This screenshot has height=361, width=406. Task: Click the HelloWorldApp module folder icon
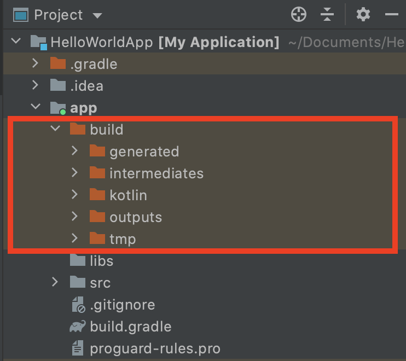(39, 43)
